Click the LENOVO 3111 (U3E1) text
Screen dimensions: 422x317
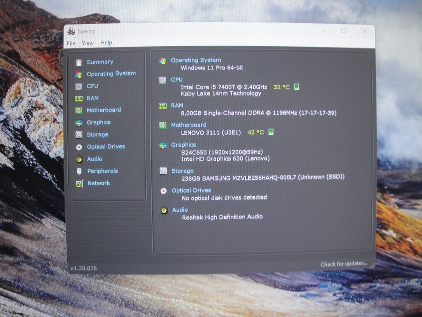point(211,133)
